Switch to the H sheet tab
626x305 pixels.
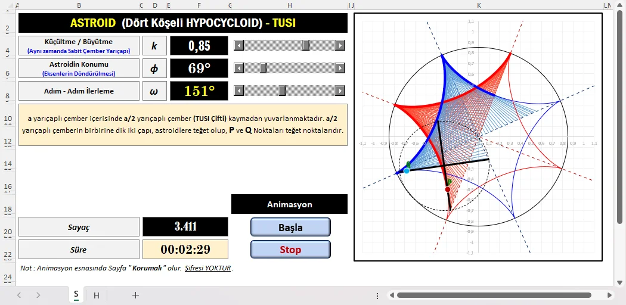pos(96,295)
